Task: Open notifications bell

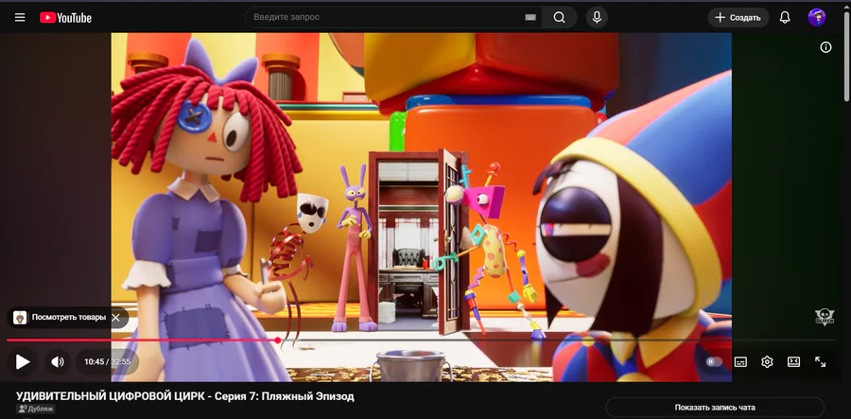Action: pyautogui.click(x=785, y=17)
